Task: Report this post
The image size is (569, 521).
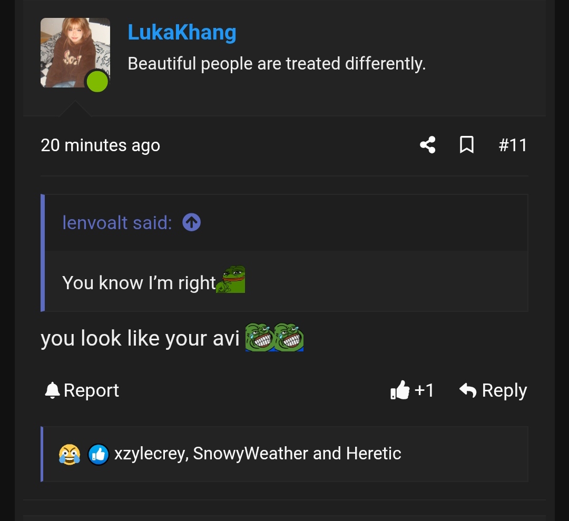Action: (x=91, y=390)
